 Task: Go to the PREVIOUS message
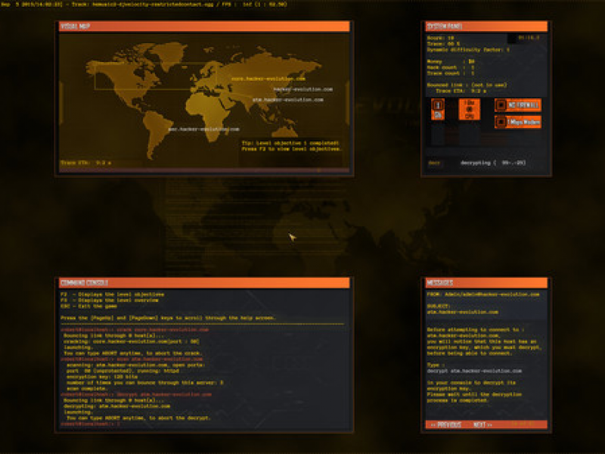446,424
